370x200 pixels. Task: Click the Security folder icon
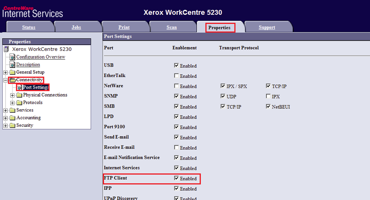coord(12,126)
